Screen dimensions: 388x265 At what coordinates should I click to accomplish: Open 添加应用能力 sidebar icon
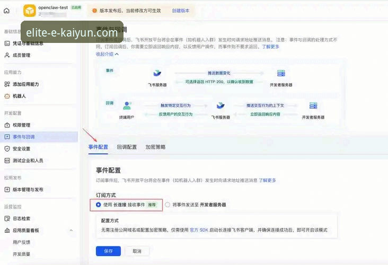[7, 84]
